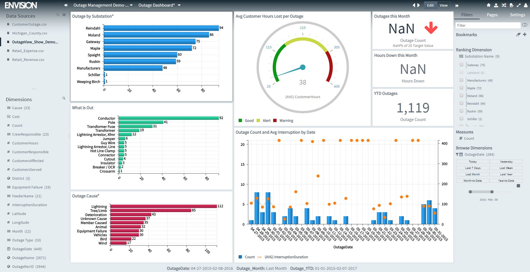The width and height of the screenshot is (530, 272).
Task: Expand the FeederName (21) dimension
Action: (24, 196)
